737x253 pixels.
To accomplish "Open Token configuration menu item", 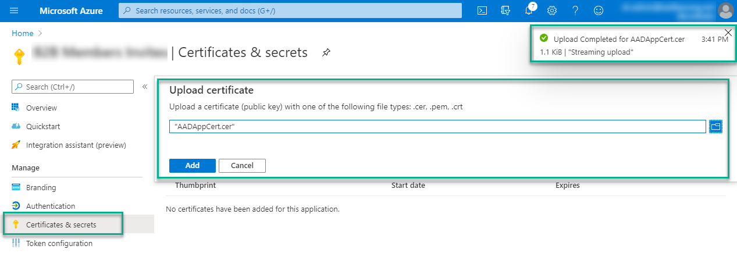I will (x=59, y=244).
